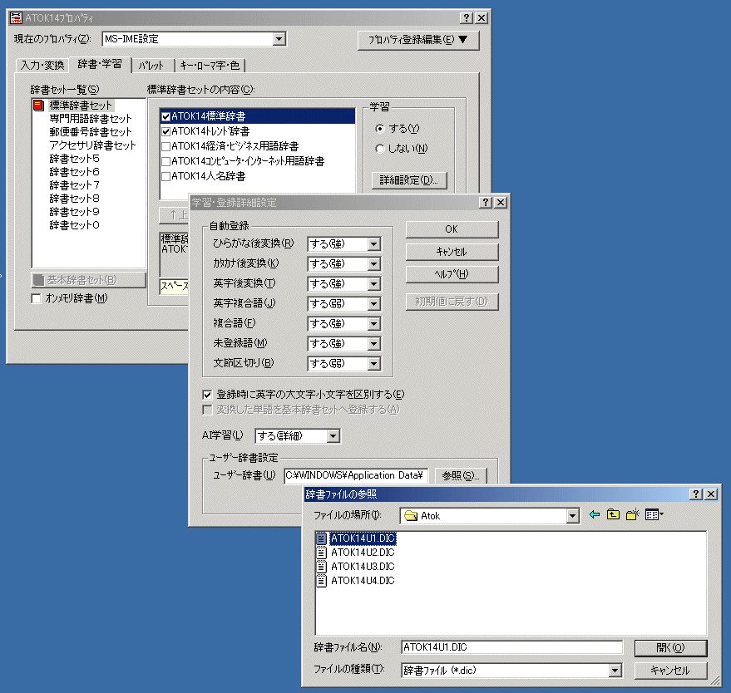Click OK in 学習・登録詳細設定 dialog

pos(452,229)
